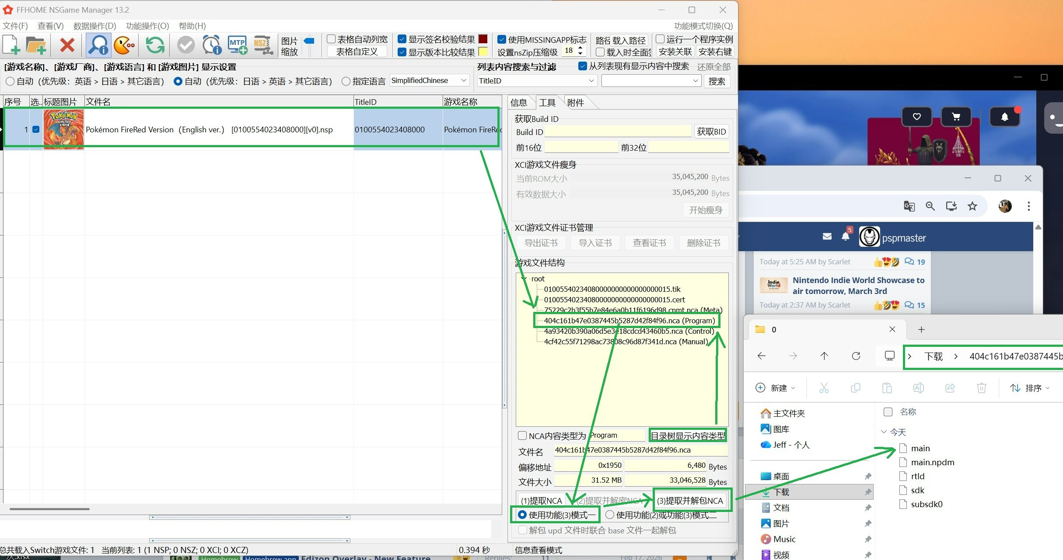This screenshot has width=1063, height=560.
Task: Expand the 新建 dropdown in File Explorer
Action: click(776, 388)
